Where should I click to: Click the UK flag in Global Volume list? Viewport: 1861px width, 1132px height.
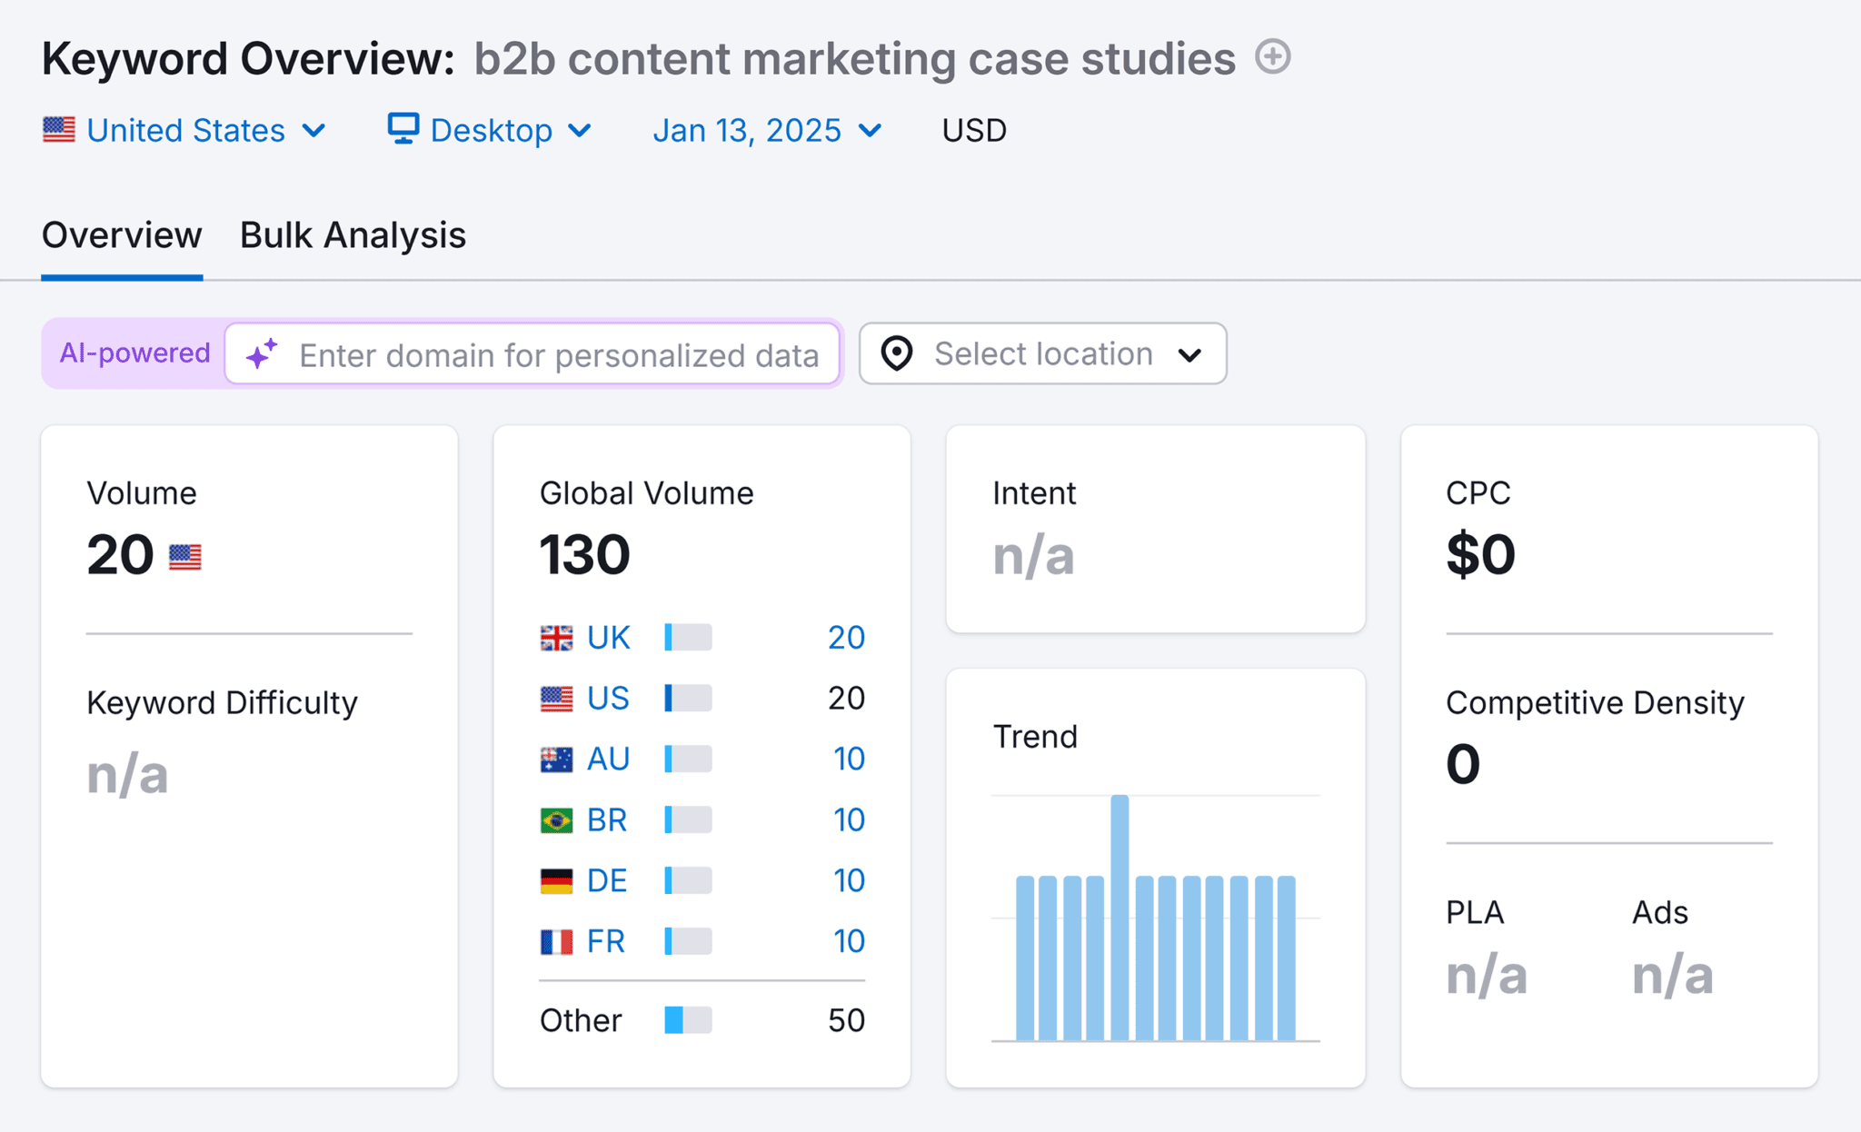555,637
